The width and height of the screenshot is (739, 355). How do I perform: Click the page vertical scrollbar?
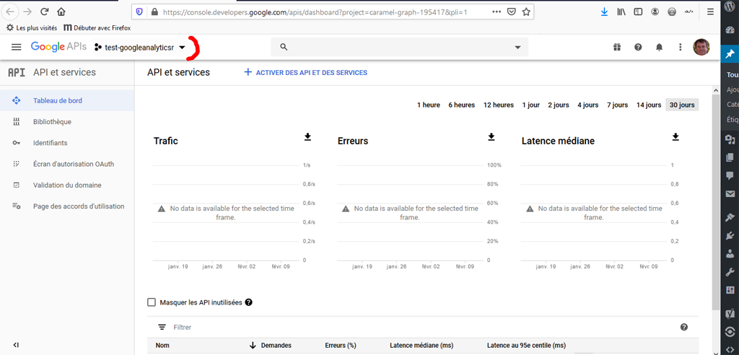click(x=716, y=203)
